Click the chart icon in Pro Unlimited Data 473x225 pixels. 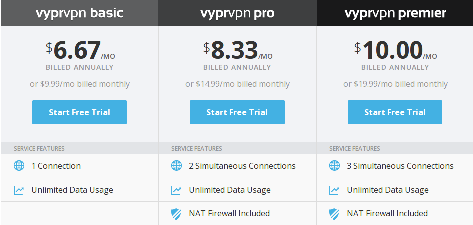[176, 190]
